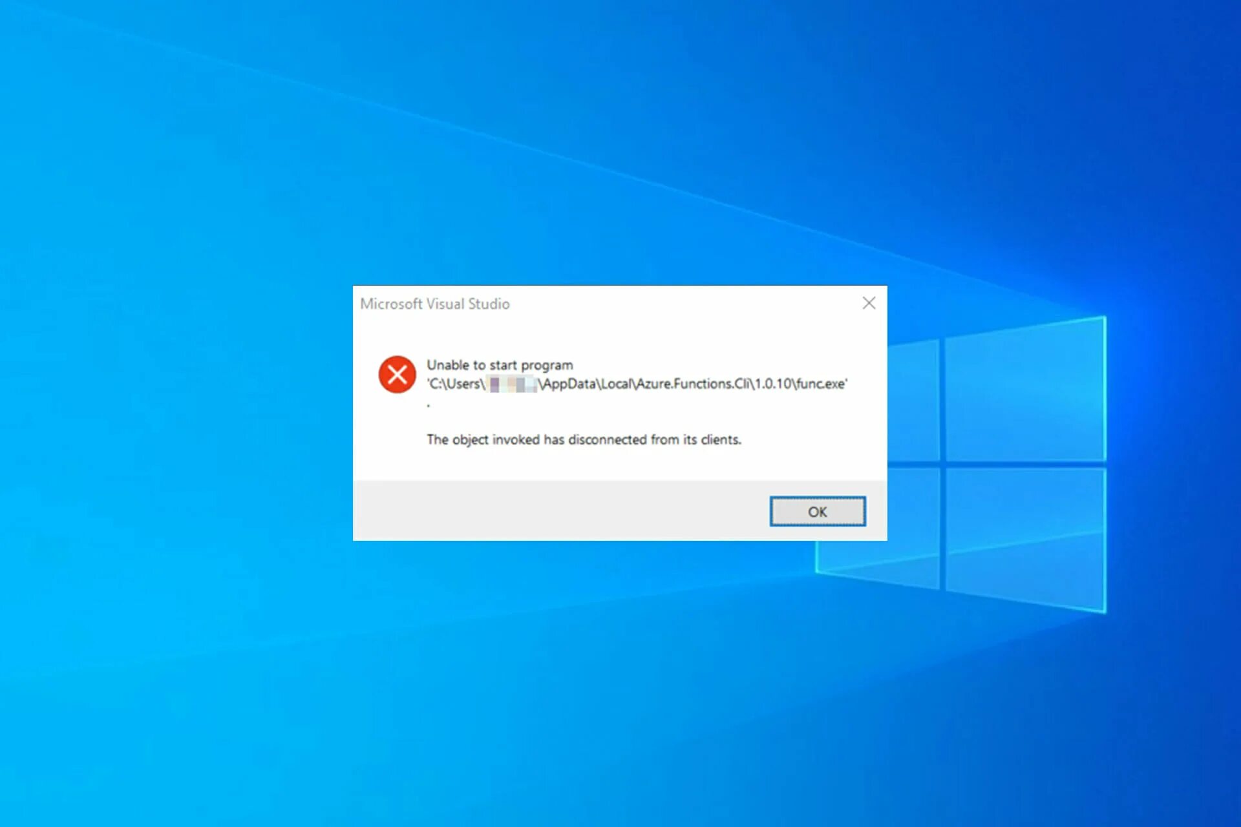The height and width of the screenshot is (827, 1241).
Task: Select the Azure Functions CLI path reference
Action: (x=633, y=384)
